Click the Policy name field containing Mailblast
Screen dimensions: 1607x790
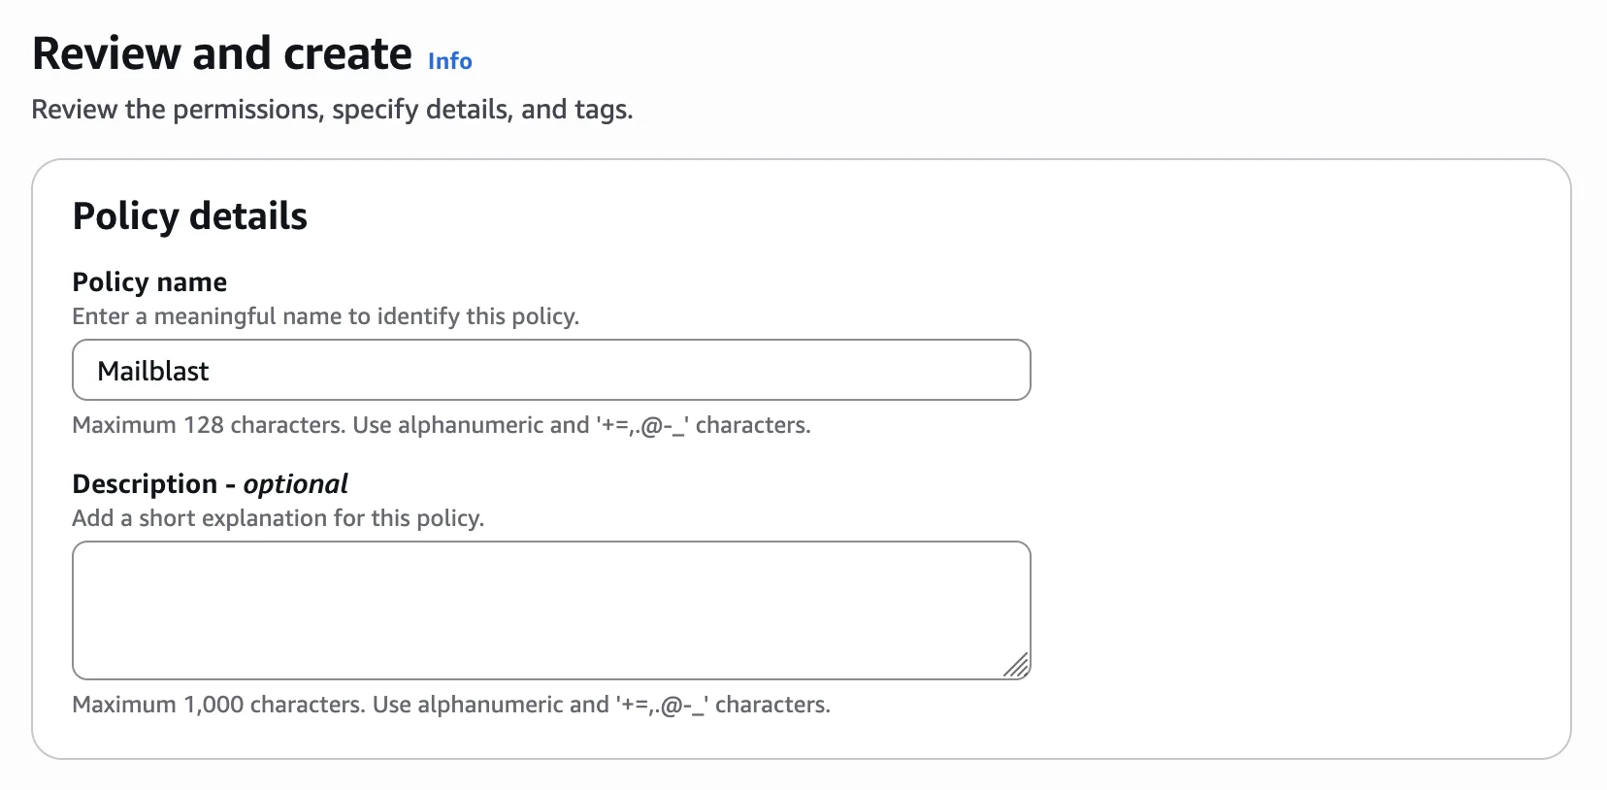pos(551,370)
